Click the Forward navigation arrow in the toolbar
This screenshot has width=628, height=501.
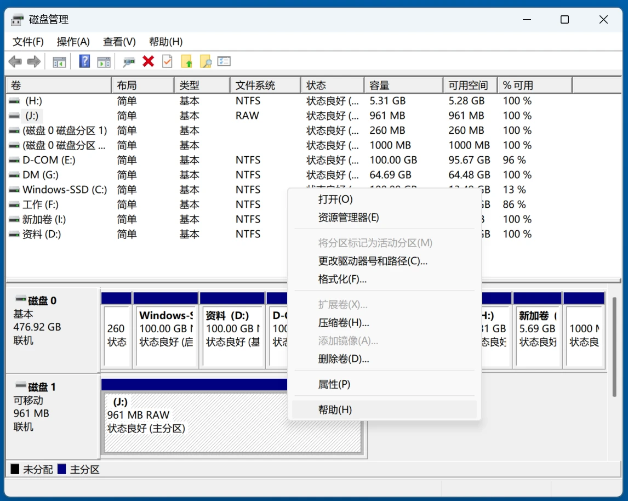[33, 61]
